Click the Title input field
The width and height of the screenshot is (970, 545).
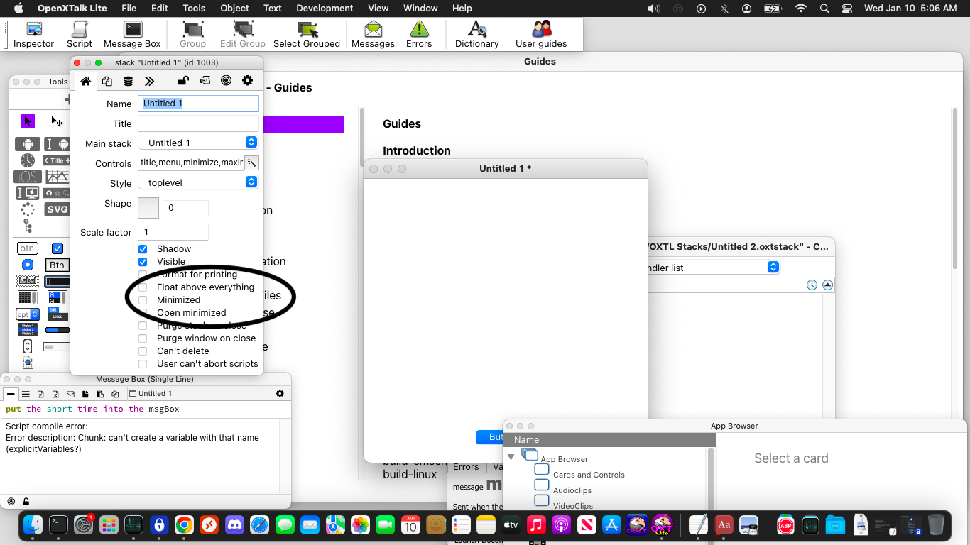point(198,123)
